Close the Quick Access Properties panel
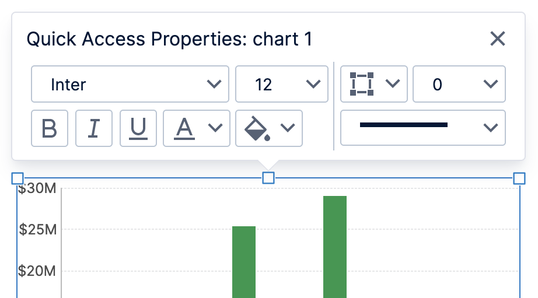 click(x=498, y=38)
